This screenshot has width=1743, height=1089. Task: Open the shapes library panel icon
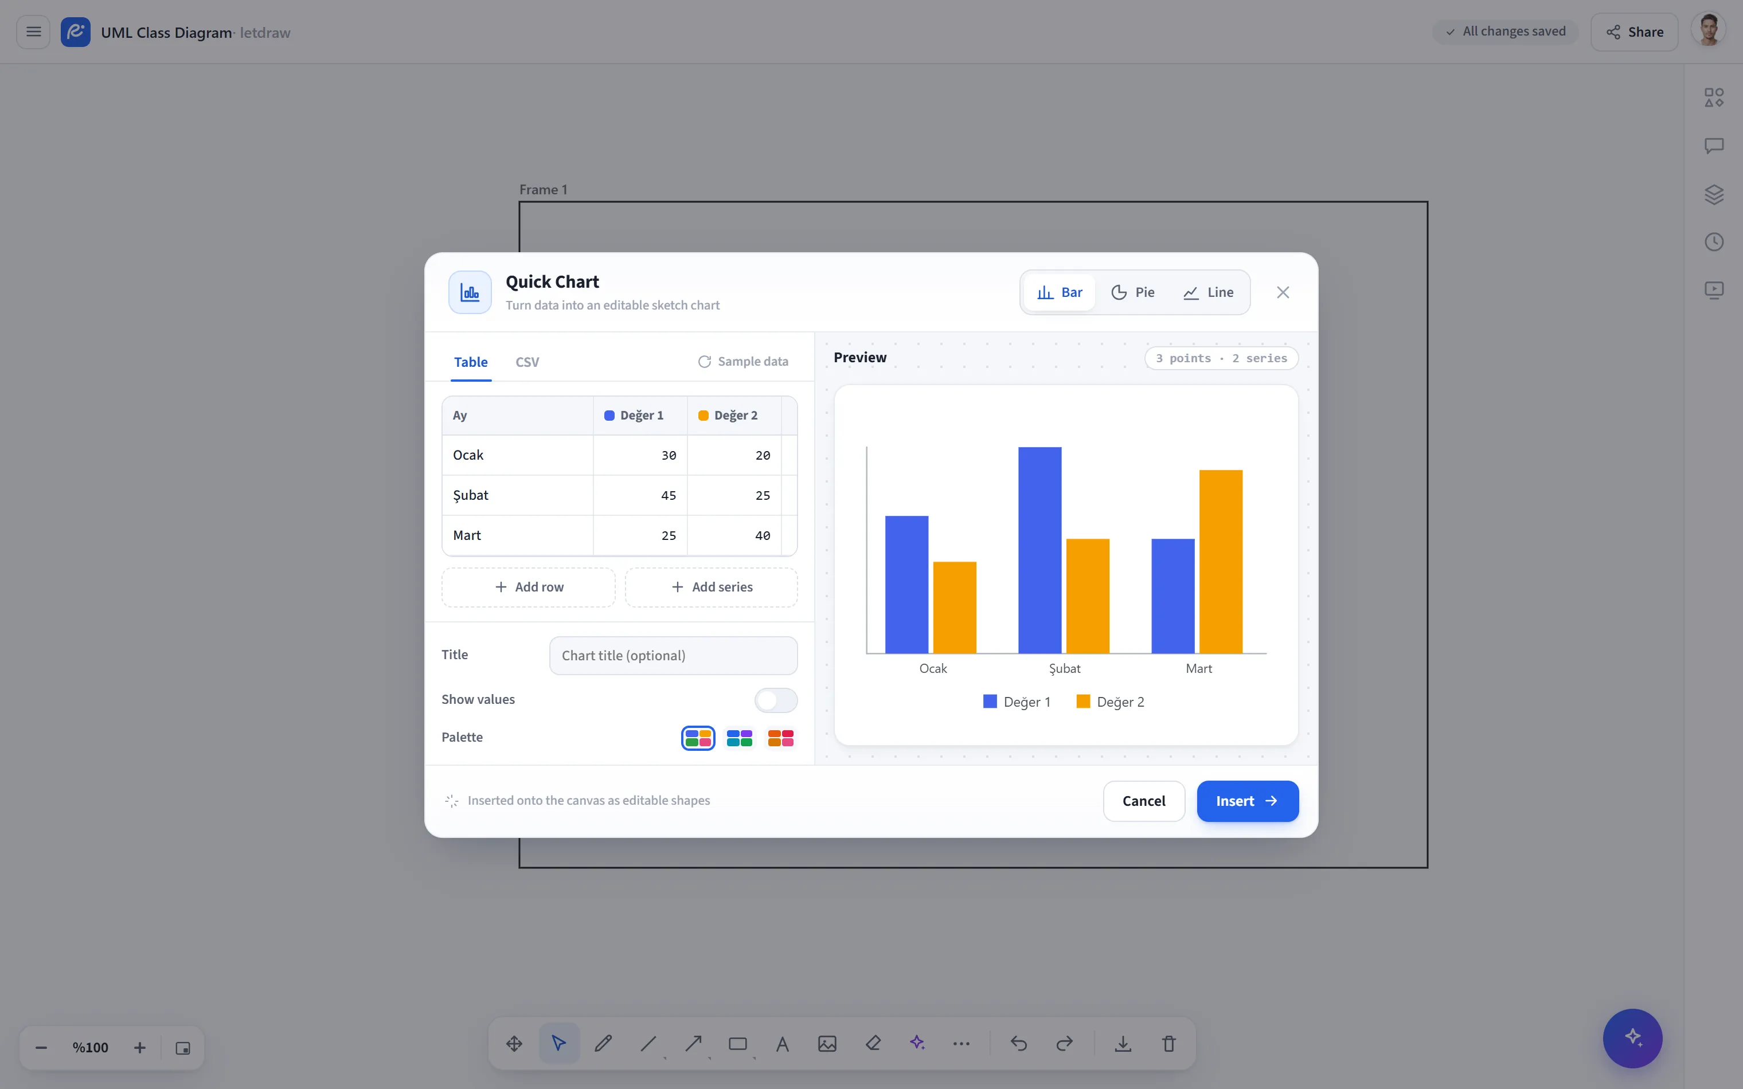(x=1713, y=97)
